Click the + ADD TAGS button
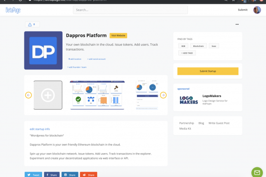Viewport: 266px width, 177px height. tap(187, 53)
